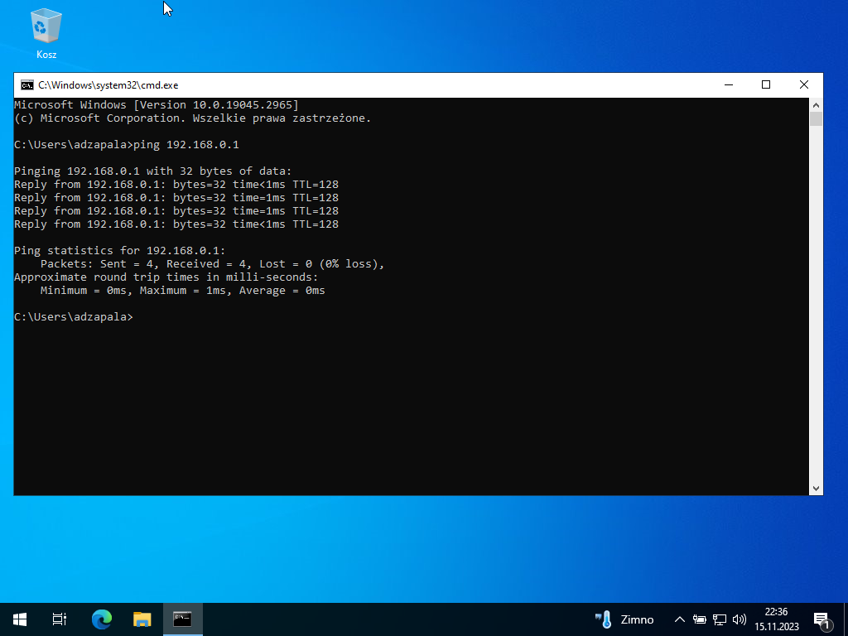
Task: Launch Microsoft Edge from the taskbar
Action: click(x=102, y=619)
